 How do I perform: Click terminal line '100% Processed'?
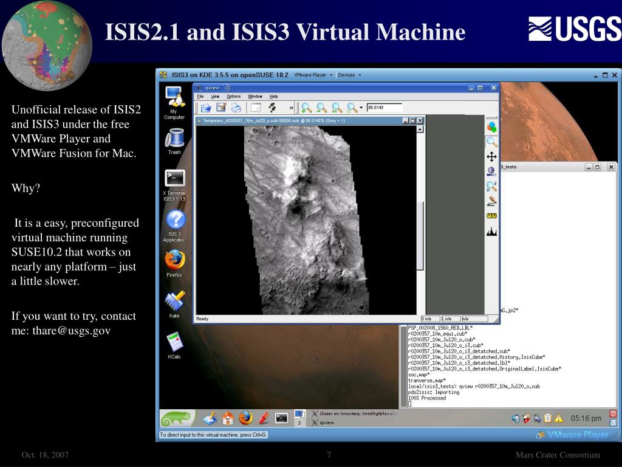(x=427, y=398)
